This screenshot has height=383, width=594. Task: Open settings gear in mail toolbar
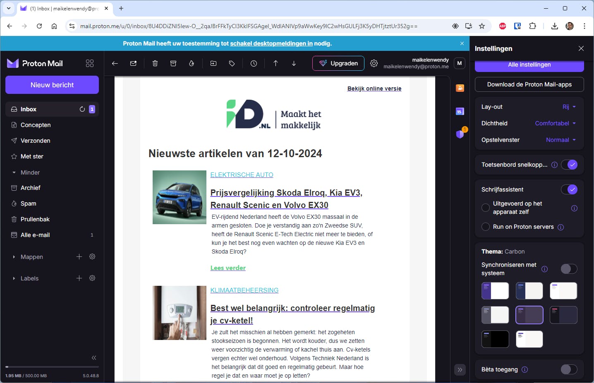tap(374, 63)
